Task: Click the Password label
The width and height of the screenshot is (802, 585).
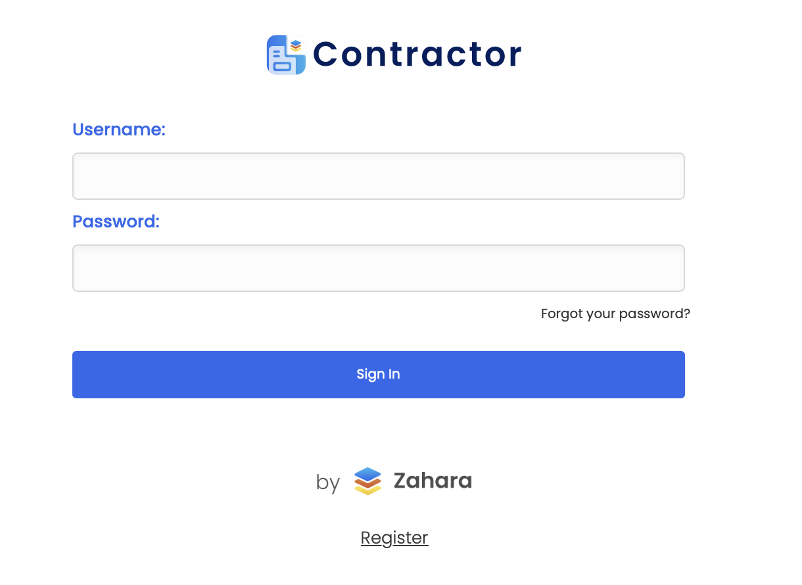Action: [116, 222]
